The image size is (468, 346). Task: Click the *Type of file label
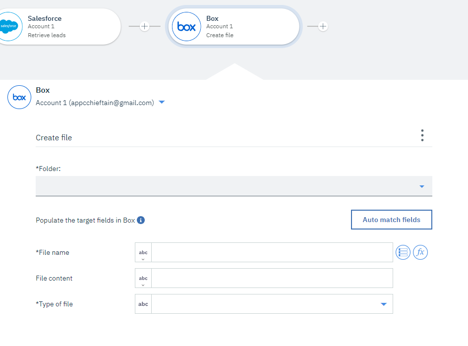55,304
